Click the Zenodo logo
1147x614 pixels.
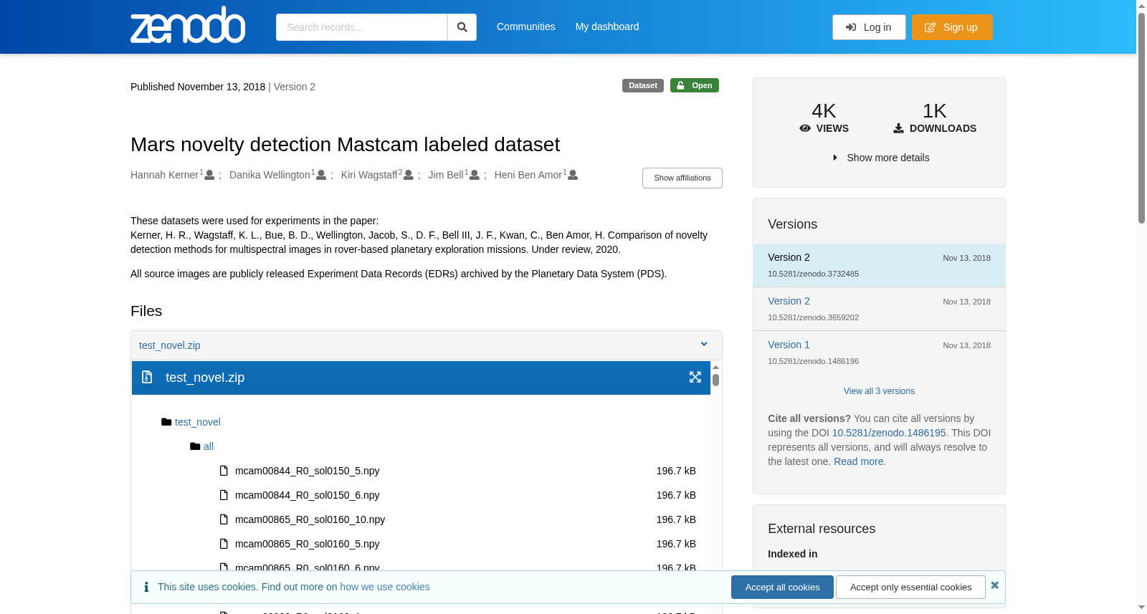[x=188, y=25]
